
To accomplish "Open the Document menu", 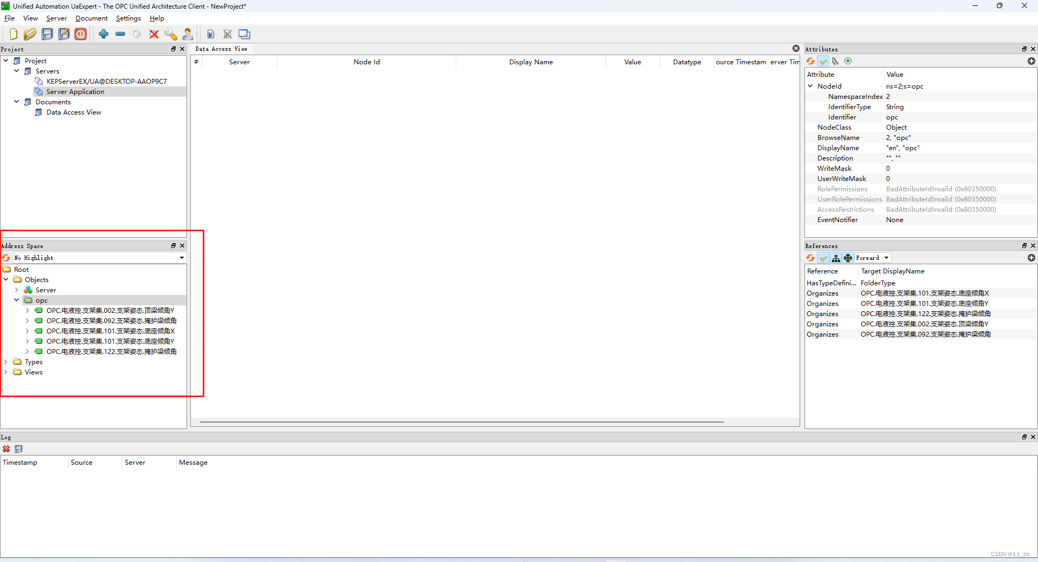I will pyautogui.click(x=91, y=18).
